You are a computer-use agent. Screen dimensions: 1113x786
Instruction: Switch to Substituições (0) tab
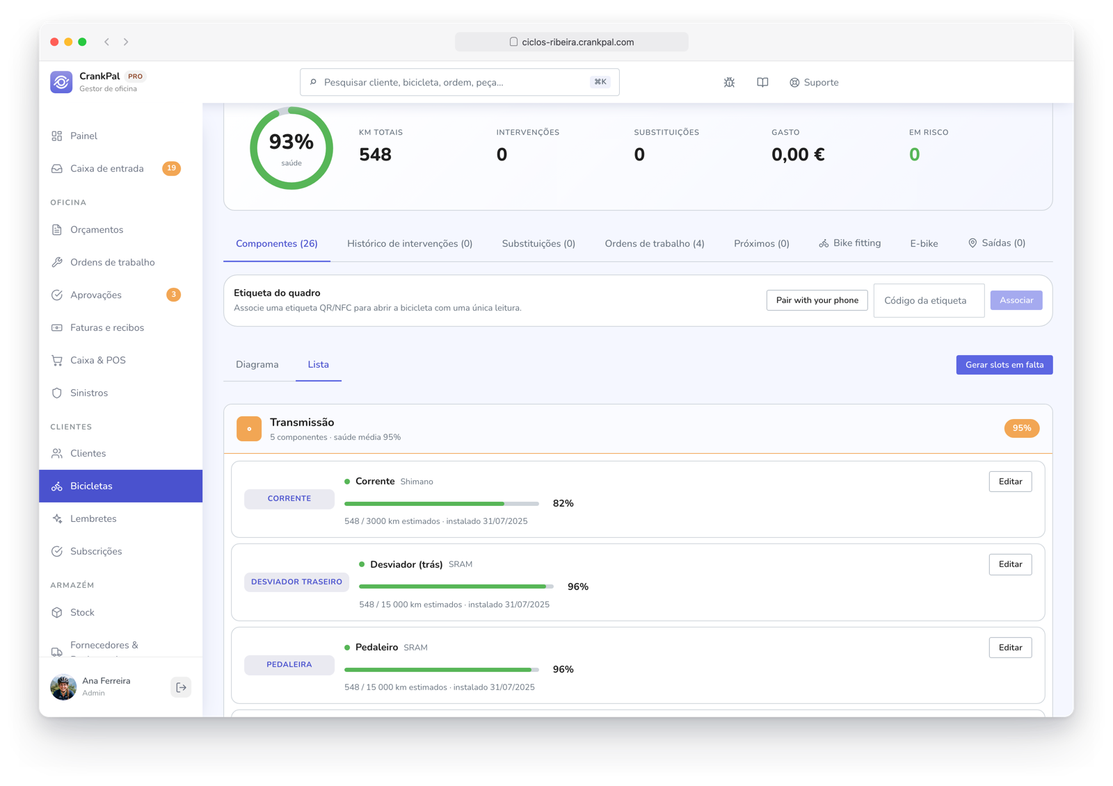click(538, 243)
